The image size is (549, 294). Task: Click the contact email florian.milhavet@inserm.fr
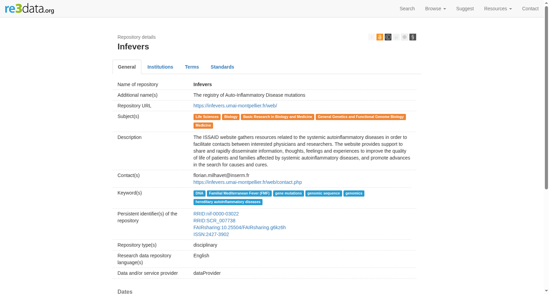[x=221, y=175]
